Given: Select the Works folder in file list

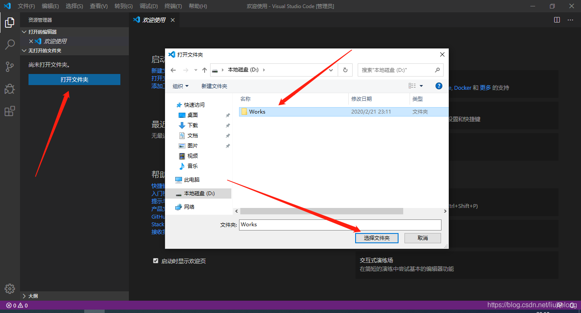Looking at the screenshot, I should [x=344, y=112].
